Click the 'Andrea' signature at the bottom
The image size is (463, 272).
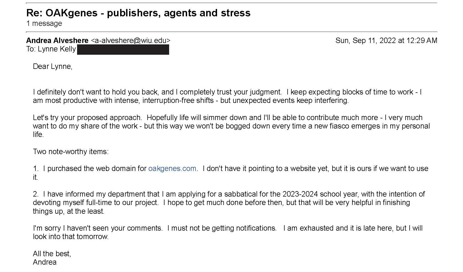click(45, 262)
